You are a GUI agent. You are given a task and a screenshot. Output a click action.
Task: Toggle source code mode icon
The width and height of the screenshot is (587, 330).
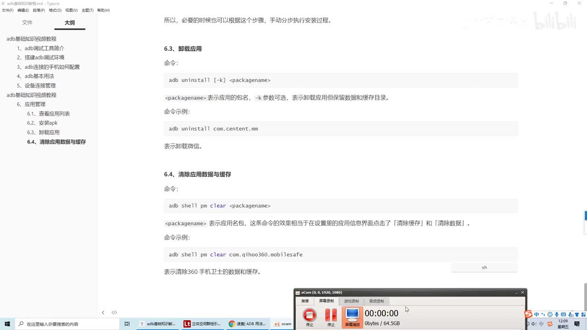click(x=114, y=313)
